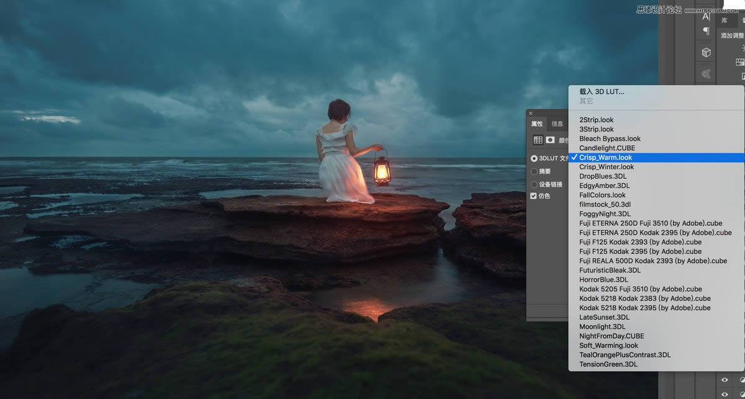Switch to the 属性 tab
Viewport: 745px width, 399px height.
pos(536,123)
